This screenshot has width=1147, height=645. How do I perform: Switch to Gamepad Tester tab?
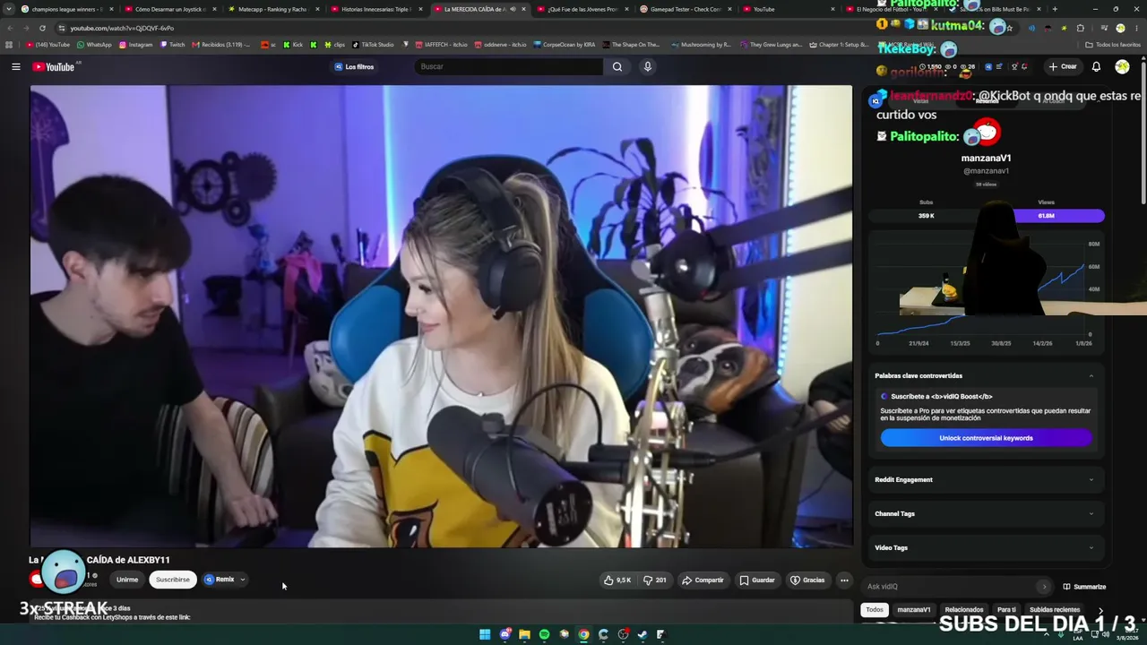(x=686, y=9)
